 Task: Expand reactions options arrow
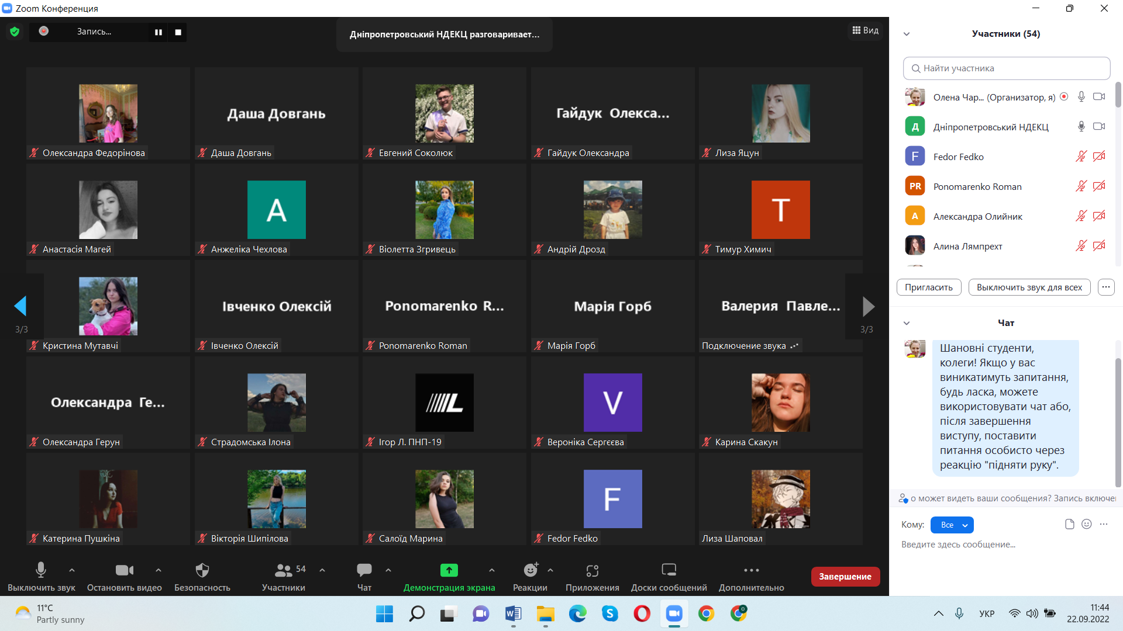pyautogui.click(x=550, y=570)
